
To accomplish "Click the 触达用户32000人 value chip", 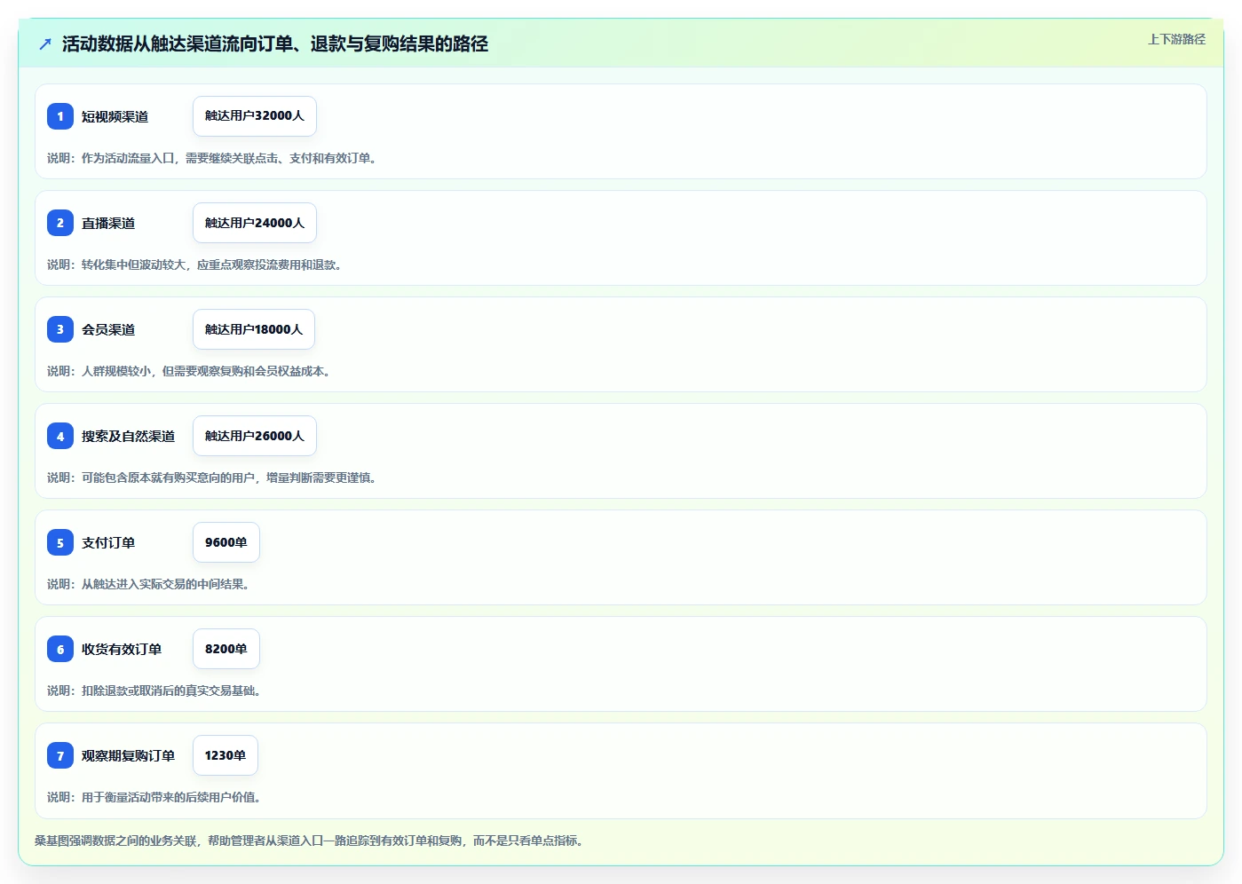I will point(255,116).
